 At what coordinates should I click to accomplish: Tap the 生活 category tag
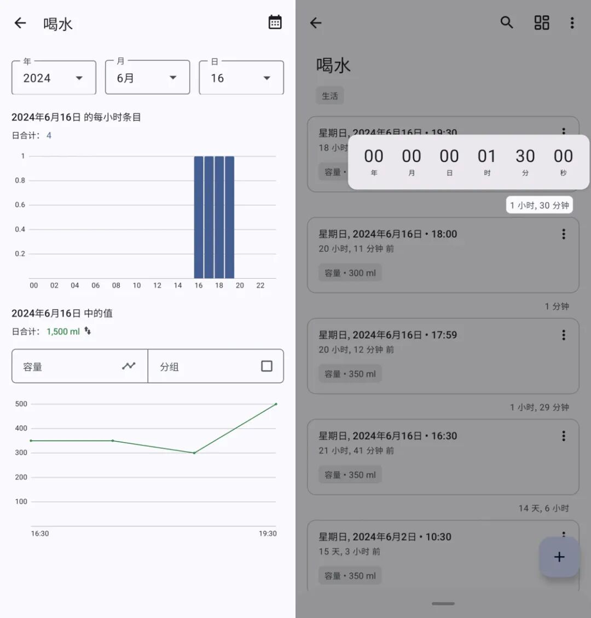click(x=330, y=96)
